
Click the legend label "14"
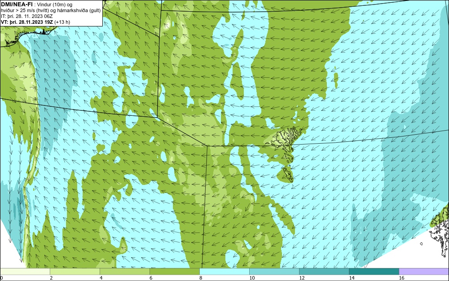pos(352,278)
